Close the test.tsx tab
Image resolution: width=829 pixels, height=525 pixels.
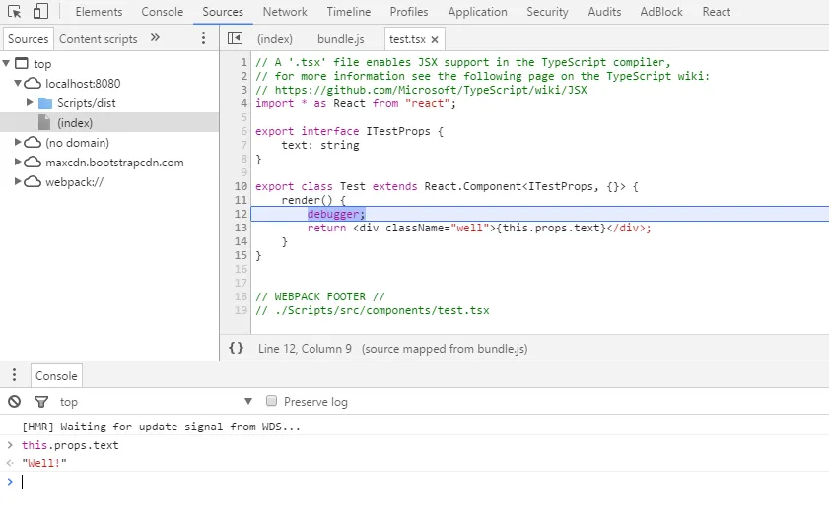click(435, 39)
